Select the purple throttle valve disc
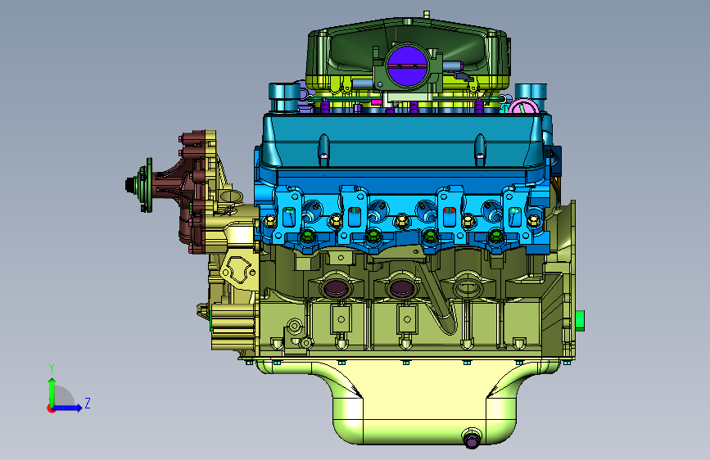 (407, 66)
